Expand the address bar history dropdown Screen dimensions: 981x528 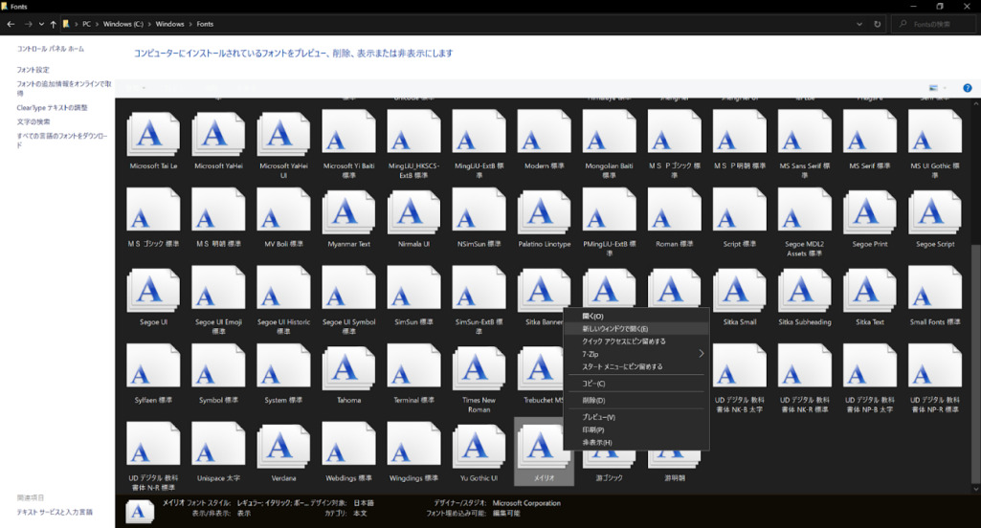click(859, 24)
